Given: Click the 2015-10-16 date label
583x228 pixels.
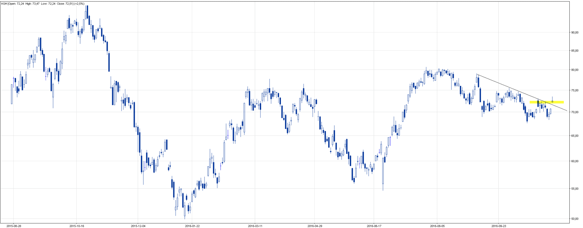Looking at the screenshot, I should point(77,226).
